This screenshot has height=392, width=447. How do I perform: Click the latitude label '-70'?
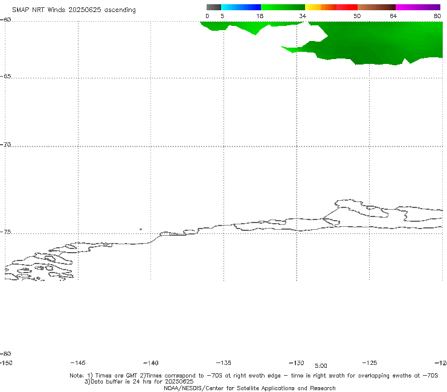coord(5,145)
